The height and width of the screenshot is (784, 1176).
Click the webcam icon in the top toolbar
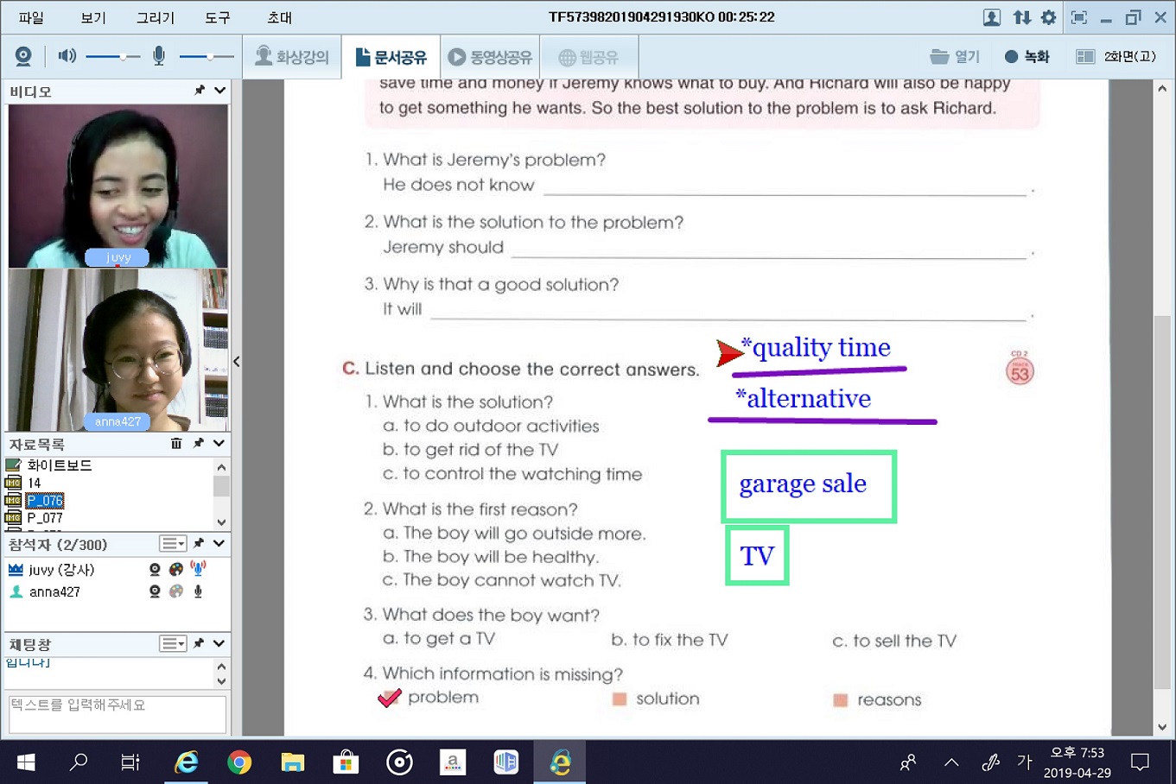[23, 57]
